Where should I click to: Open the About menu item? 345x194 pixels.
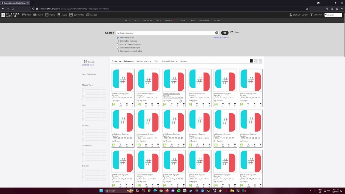127,20
